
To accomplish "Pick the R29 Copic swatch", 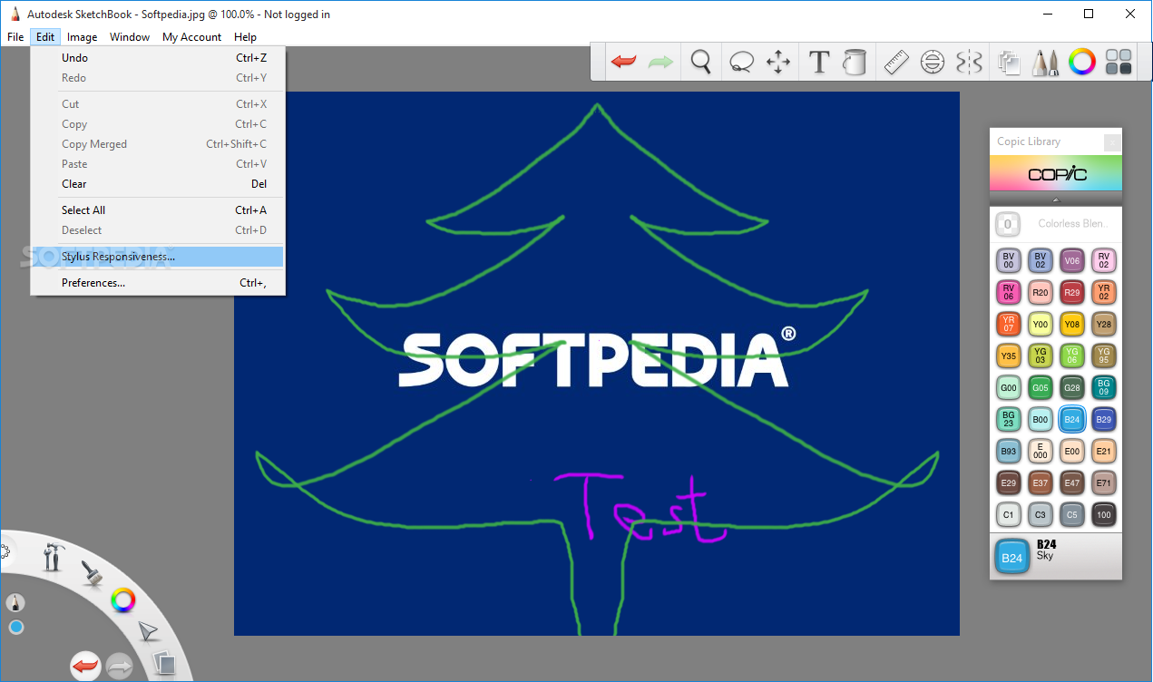I will point(1072,293).
